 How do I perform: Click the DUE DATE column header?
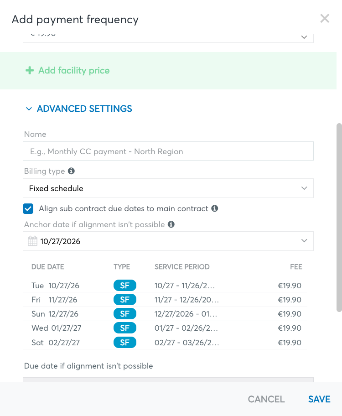click(48, 267)
